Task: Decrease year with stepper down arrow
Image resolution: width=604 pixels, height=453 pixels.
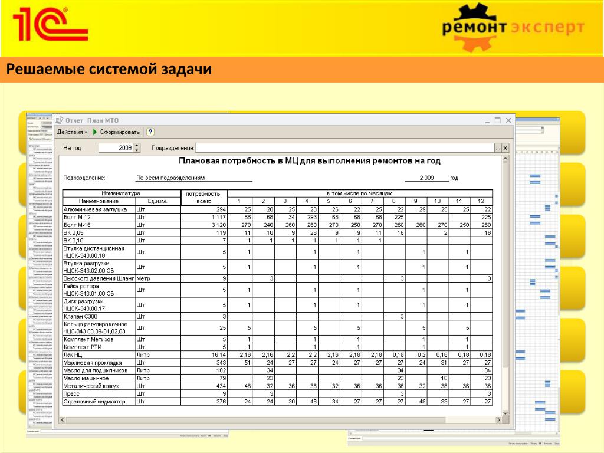Action: pyautogui.click(x=137, y=150)
